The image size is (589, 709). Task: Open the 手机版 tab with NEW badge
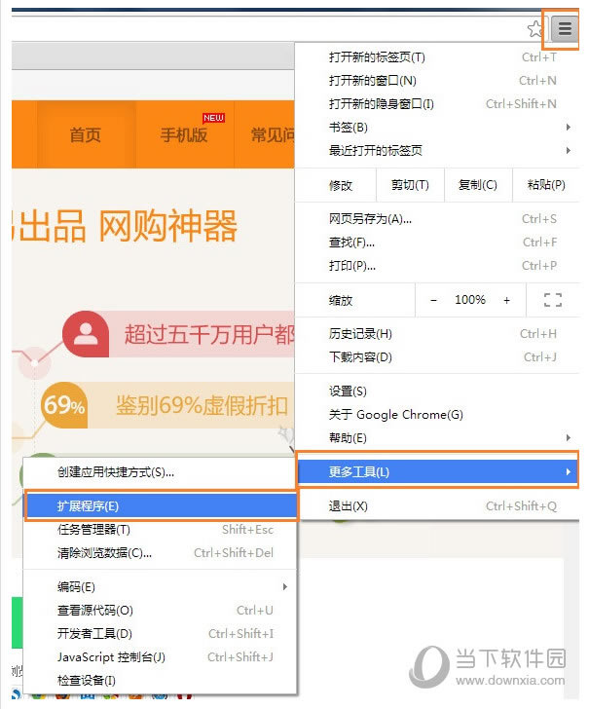tap(184, 135)
